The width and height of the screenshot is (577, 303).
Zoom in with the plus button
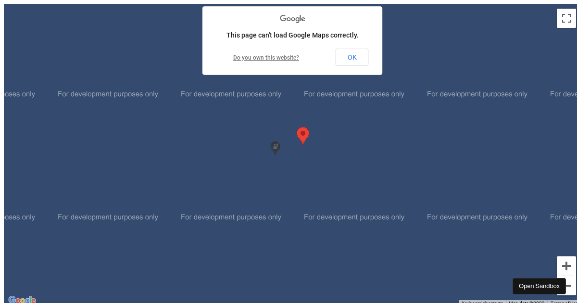[566, 266]
